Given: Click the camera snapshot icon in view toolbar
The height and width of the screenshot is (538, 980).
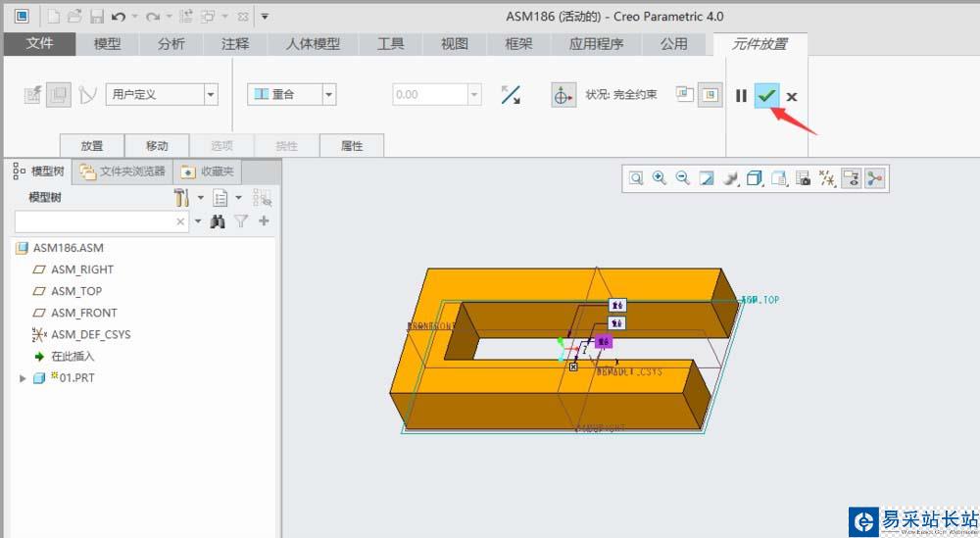Looking at the screenshot, I should 804,178.
